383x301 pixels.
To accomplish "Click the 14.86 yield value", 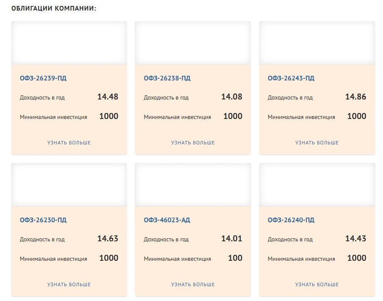I will pos(355,97).
